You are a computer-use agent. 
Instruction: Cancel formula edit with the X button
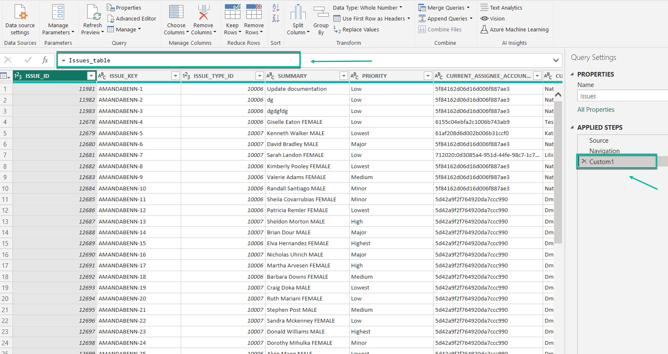(x=8, y=60)
